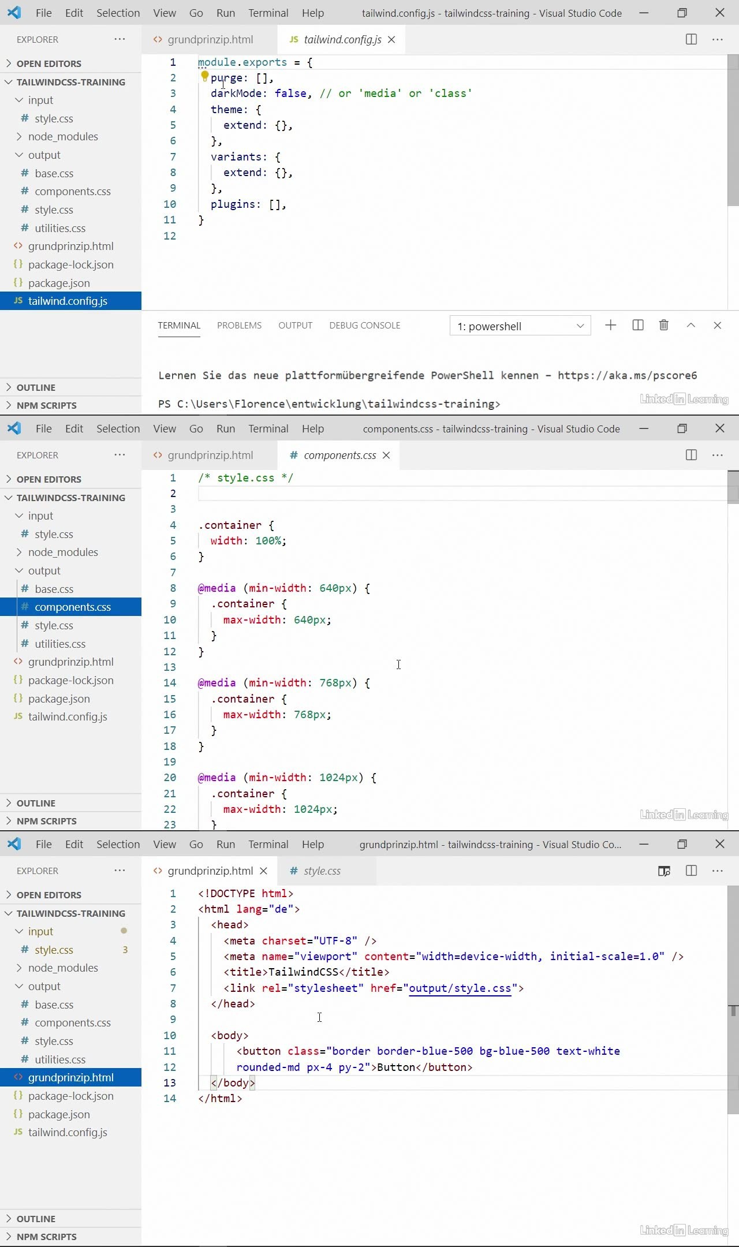Select the highlighted tailwind.config.js file in Explorer

point(68,301)
